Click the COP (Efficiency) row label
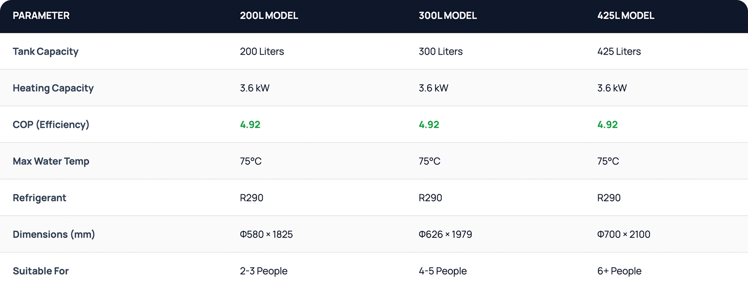The width and height of the screenshot is (748, 285). tap(51, 125)
